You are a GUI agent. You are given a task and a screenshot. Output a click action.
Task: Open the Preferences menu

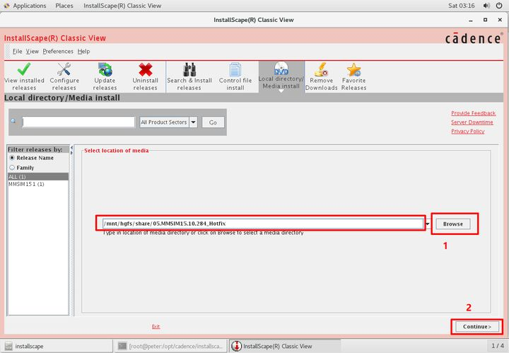tap(58, 52)
